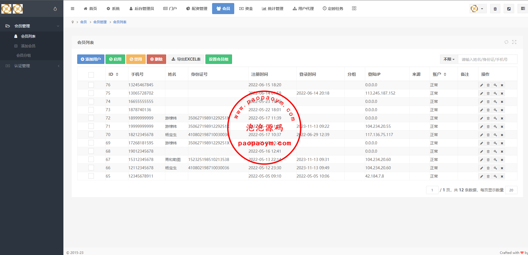The image size is (528, 255).
Task: Open the user avatar dropdown menu
Action: (x=478, y=9)
